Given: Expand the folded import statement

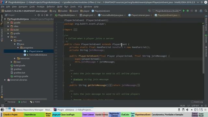Looking at the screenshot, I should tap(75, 30).
